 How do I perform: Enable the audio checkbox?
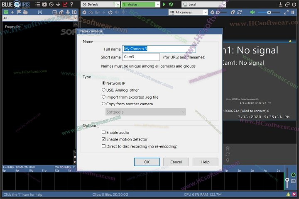(104, 133)
